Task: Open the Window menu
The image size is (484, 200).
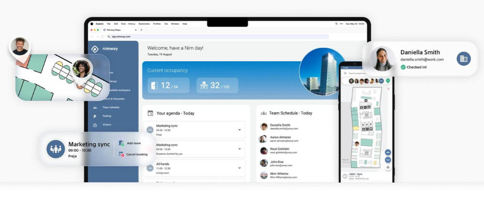Action: point(175,24)
